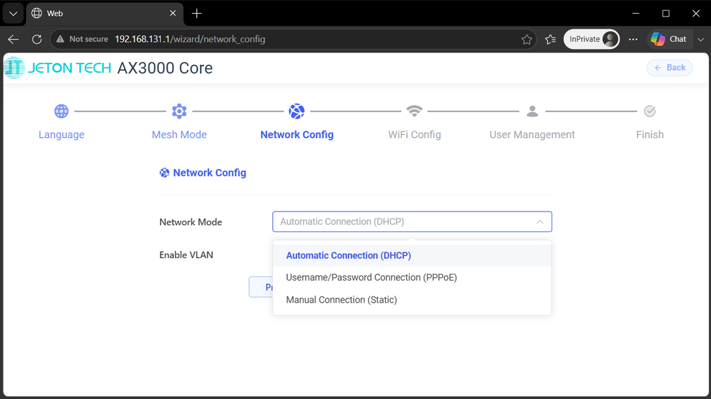Viewport: 711px width, 399px height.
Task: Close the Web tab
Action: tap(173, 14)
